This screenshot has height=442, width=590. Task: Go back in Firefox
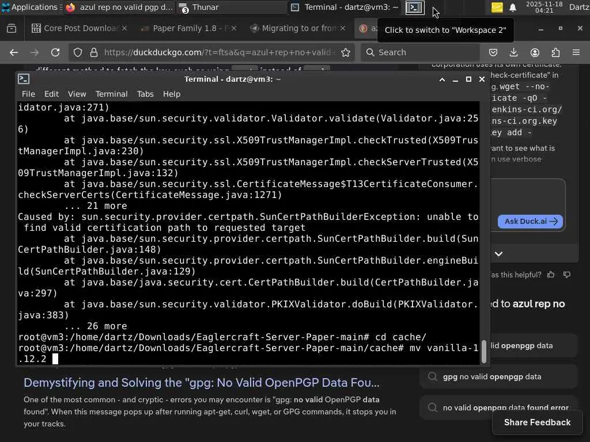tap(14, 52)
